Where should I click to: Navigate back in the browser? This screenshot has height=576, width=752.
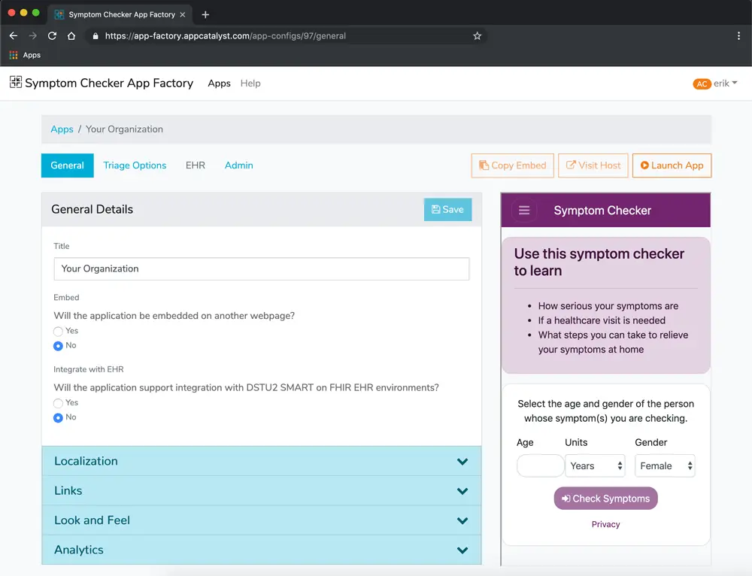13,35
